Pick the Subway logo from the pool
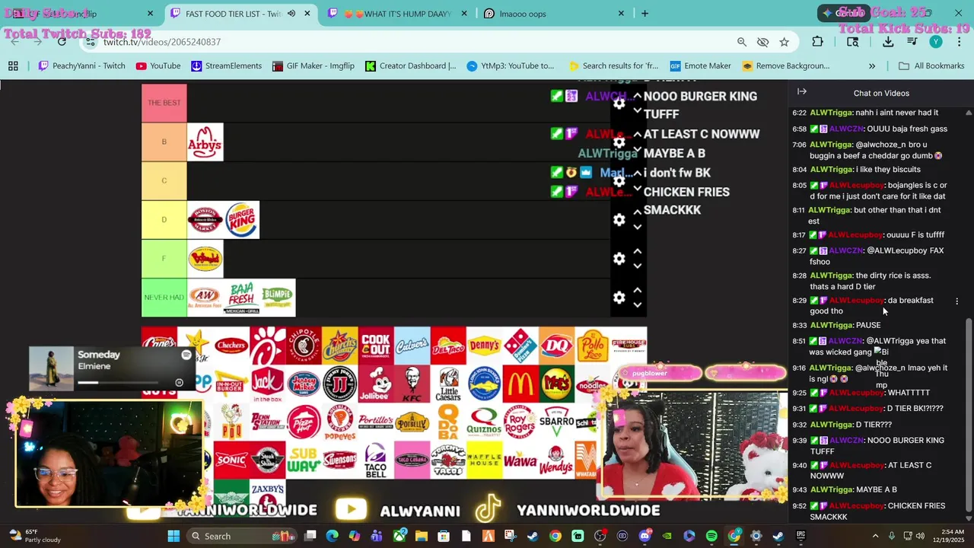This screenshot has width=974, height=548. click(304, 460)
